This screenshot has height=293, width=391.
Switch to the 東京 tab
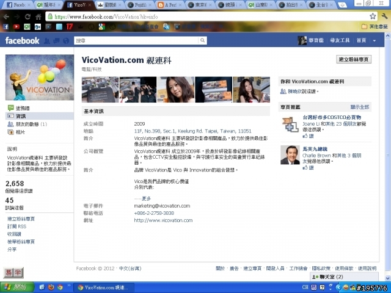(x=200, y=5)
